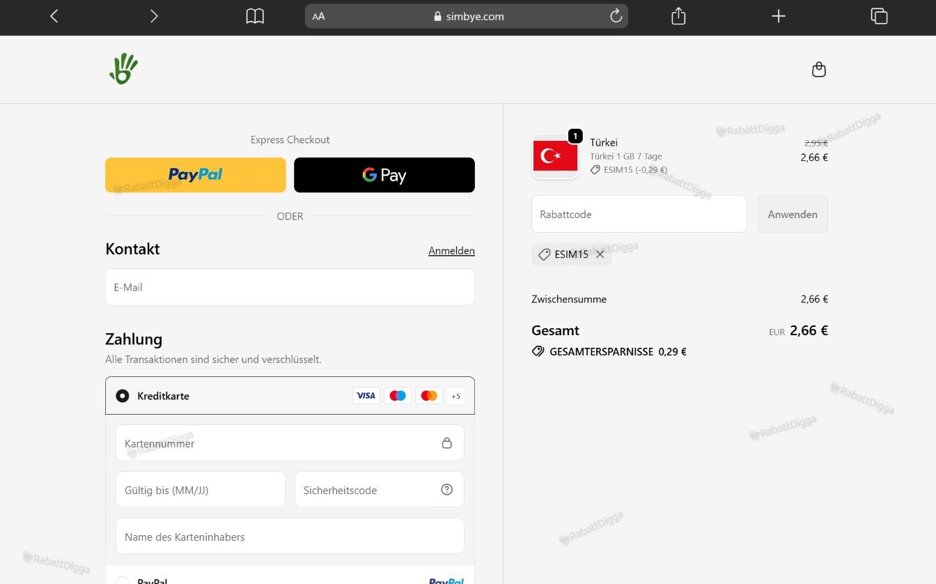This screenshot has height=584, width=936.
Task: Click the Maestro card logo
Action: pyautogui.click(x=398, y=396)
